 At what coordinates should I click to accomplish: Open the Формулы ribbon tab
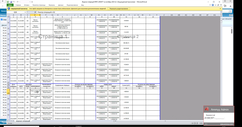pos(52,5)
